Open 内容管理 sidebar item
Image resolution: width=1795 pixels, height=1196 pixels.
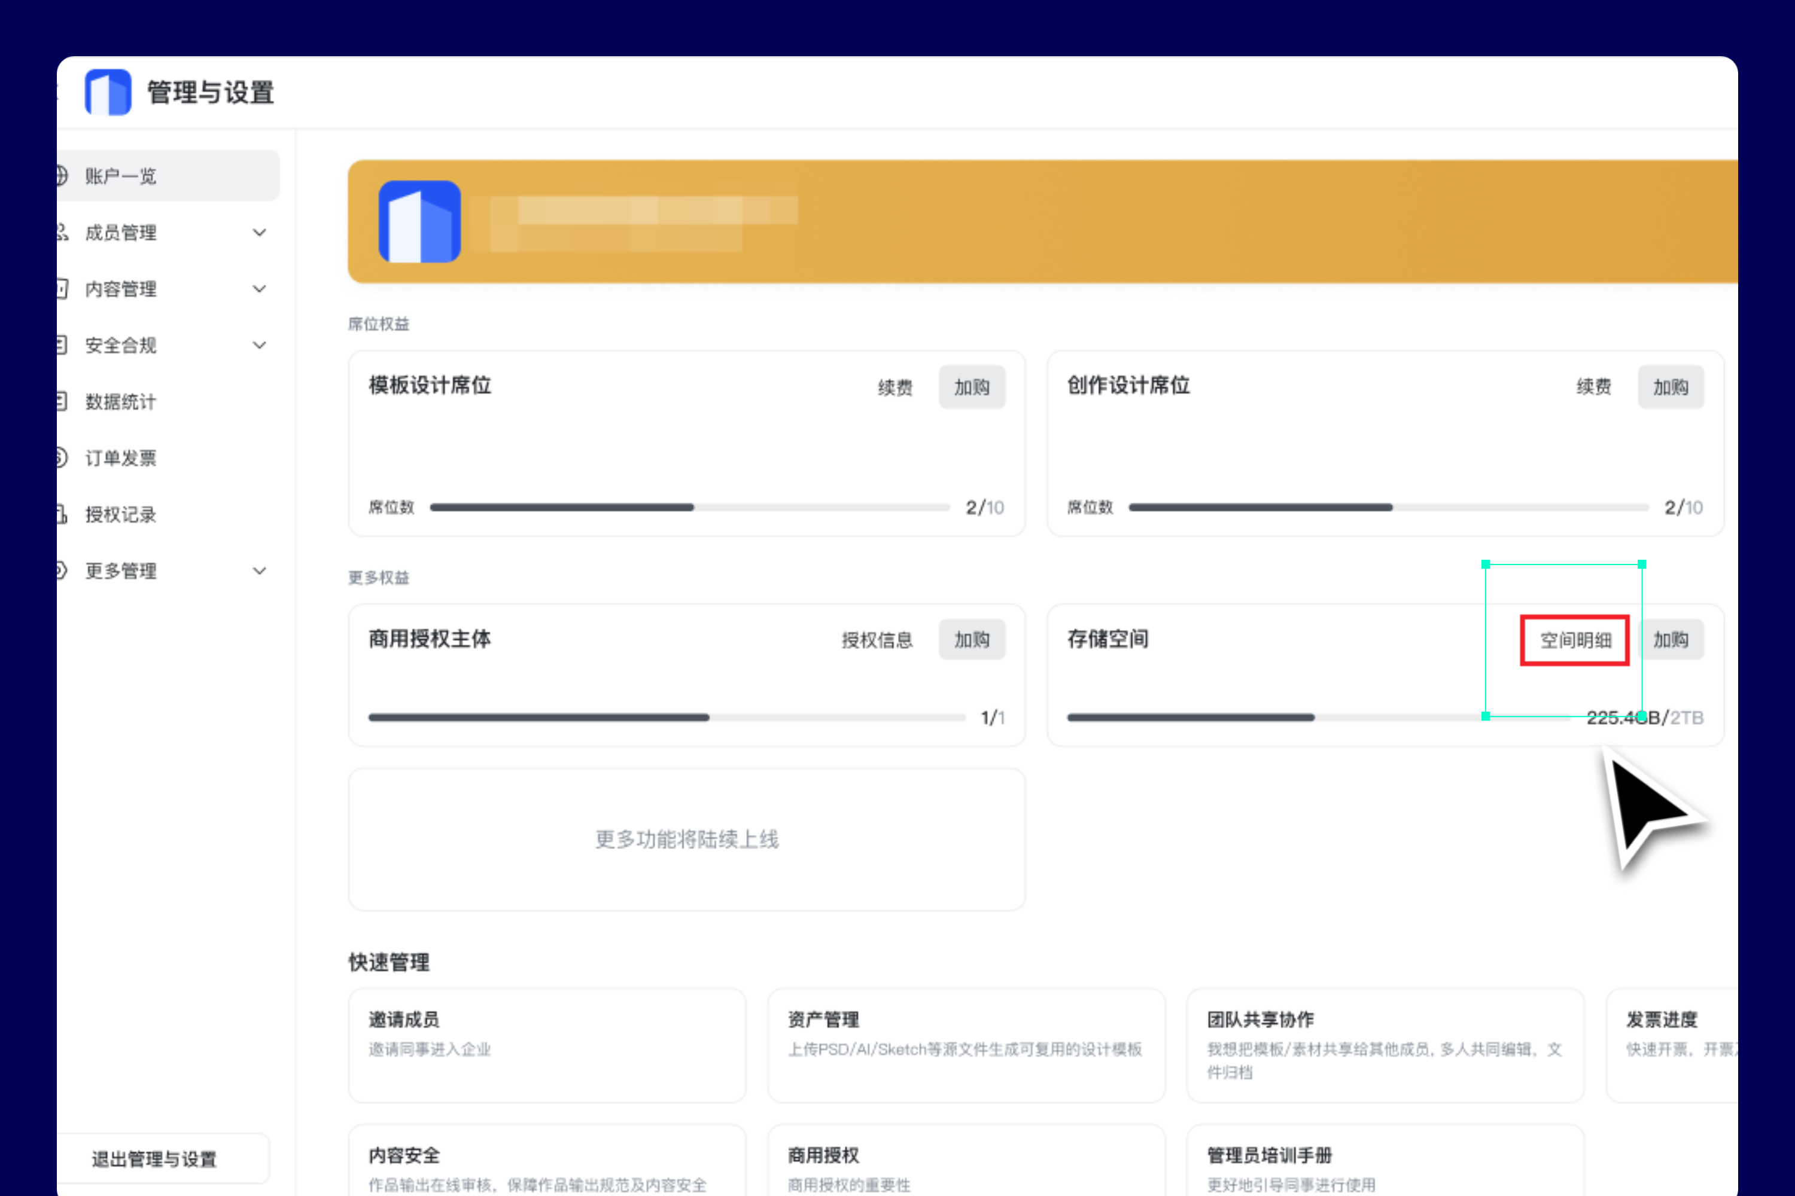pyautogui.click(x=121, y=289)
